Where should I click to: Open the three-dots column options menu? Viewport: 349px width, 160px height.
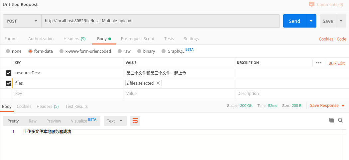319,63
